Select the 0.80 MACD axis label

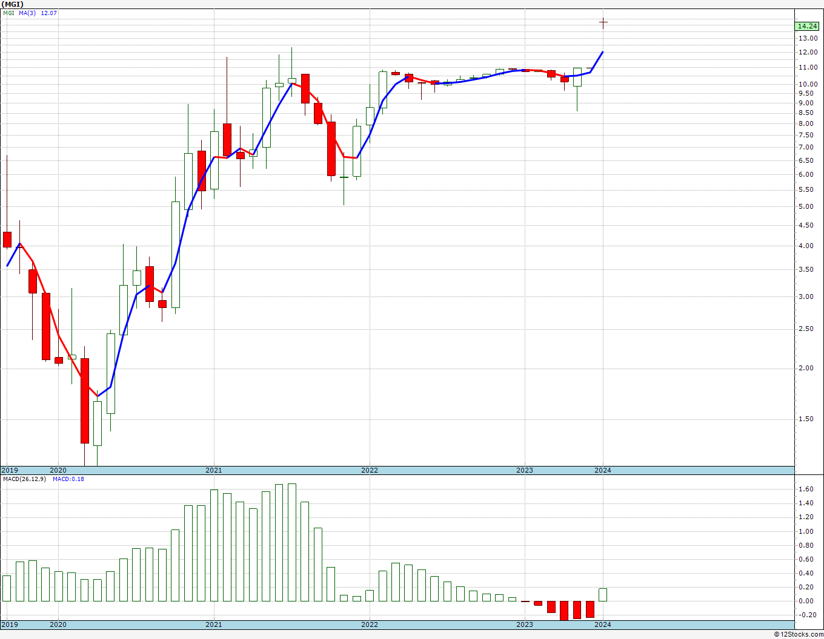[x=806, y=545]
